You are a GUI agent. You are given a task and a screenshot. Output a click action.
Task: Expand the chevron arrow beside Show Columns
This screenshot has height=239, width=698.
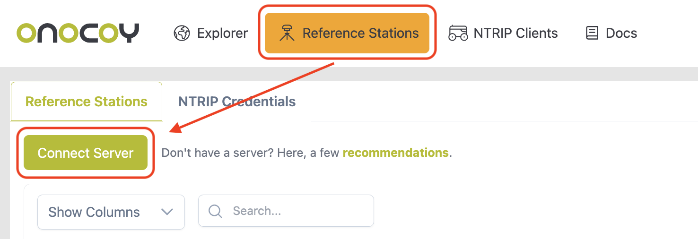click(x=167, y=212)
